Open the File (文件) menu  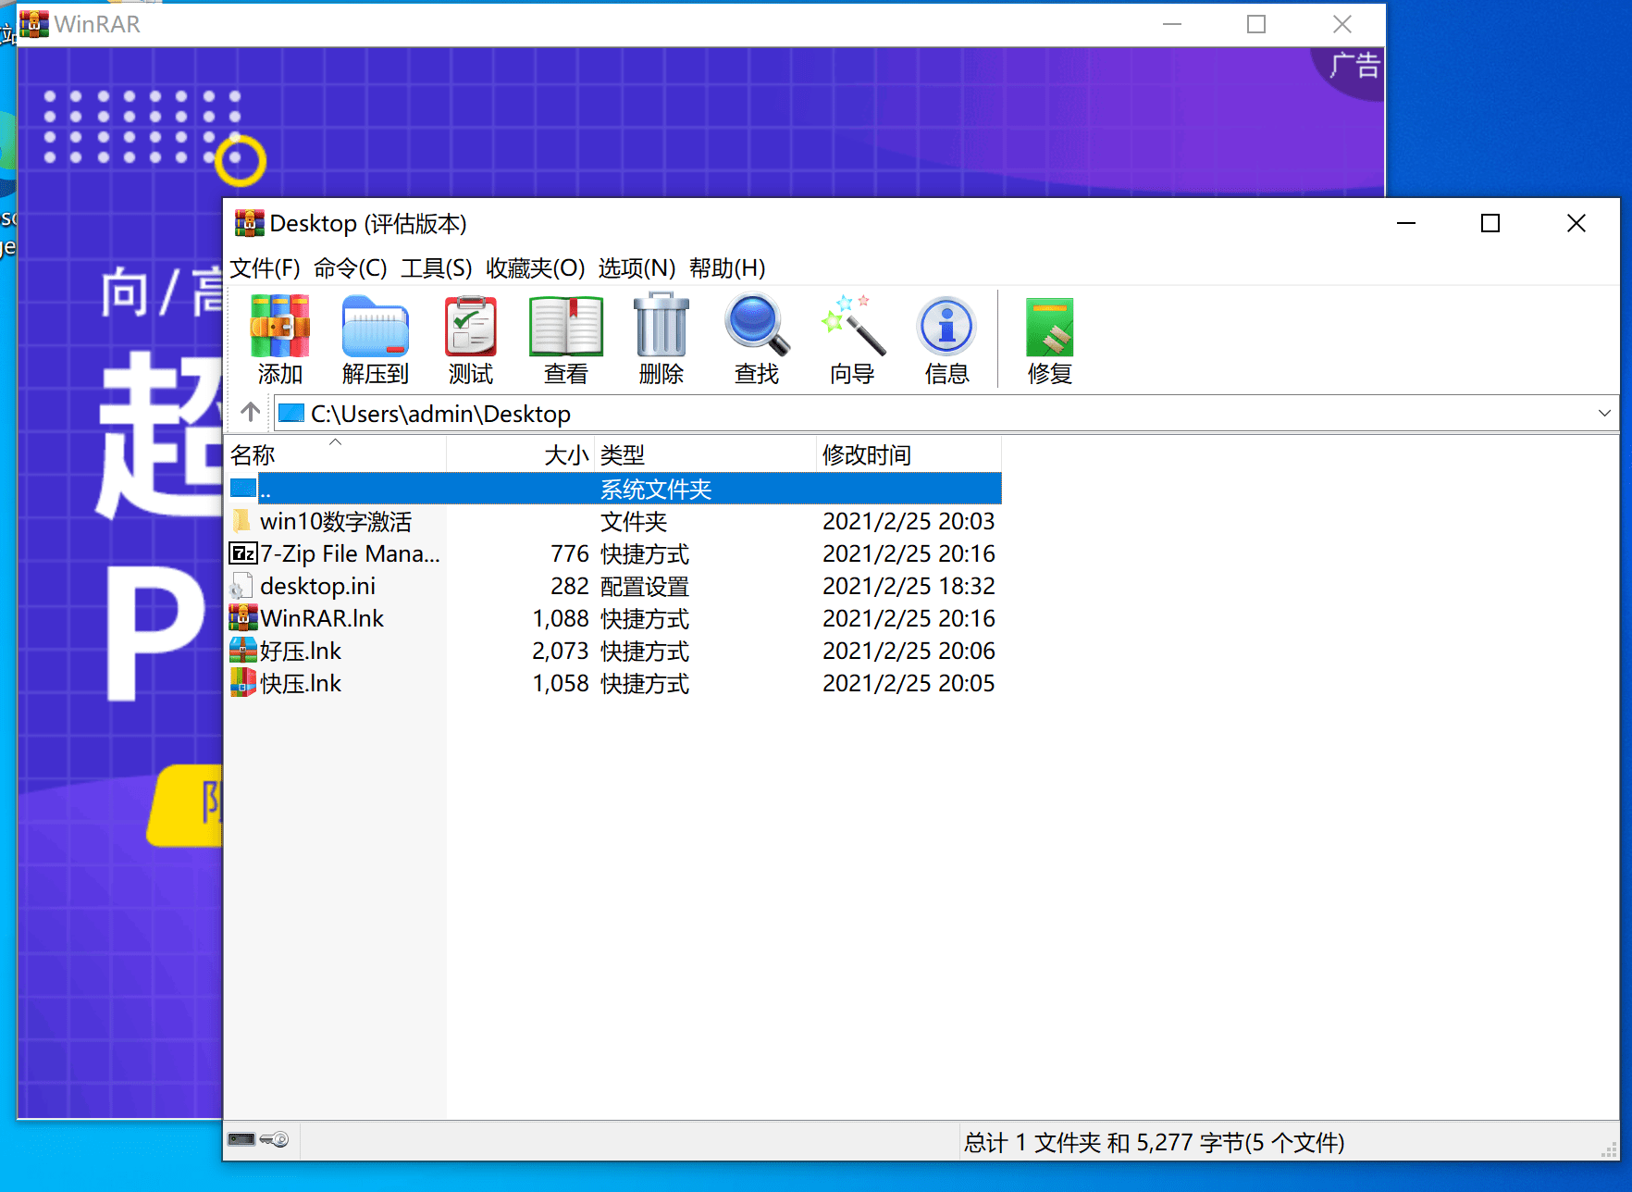[265, 268]
